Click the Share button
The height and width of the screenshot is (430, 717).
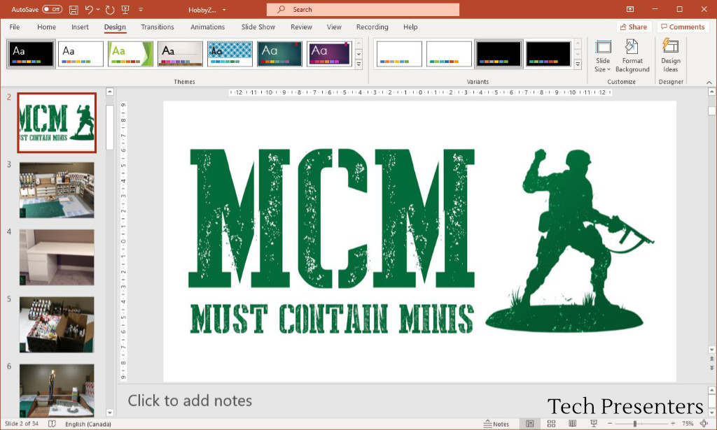[x=634, y=27]
